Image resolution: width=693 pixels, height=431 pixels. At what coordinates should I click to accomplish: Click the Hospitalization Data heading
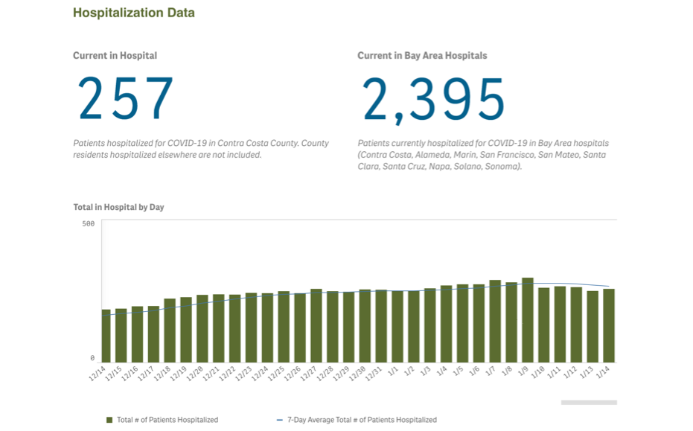[134, 13]
